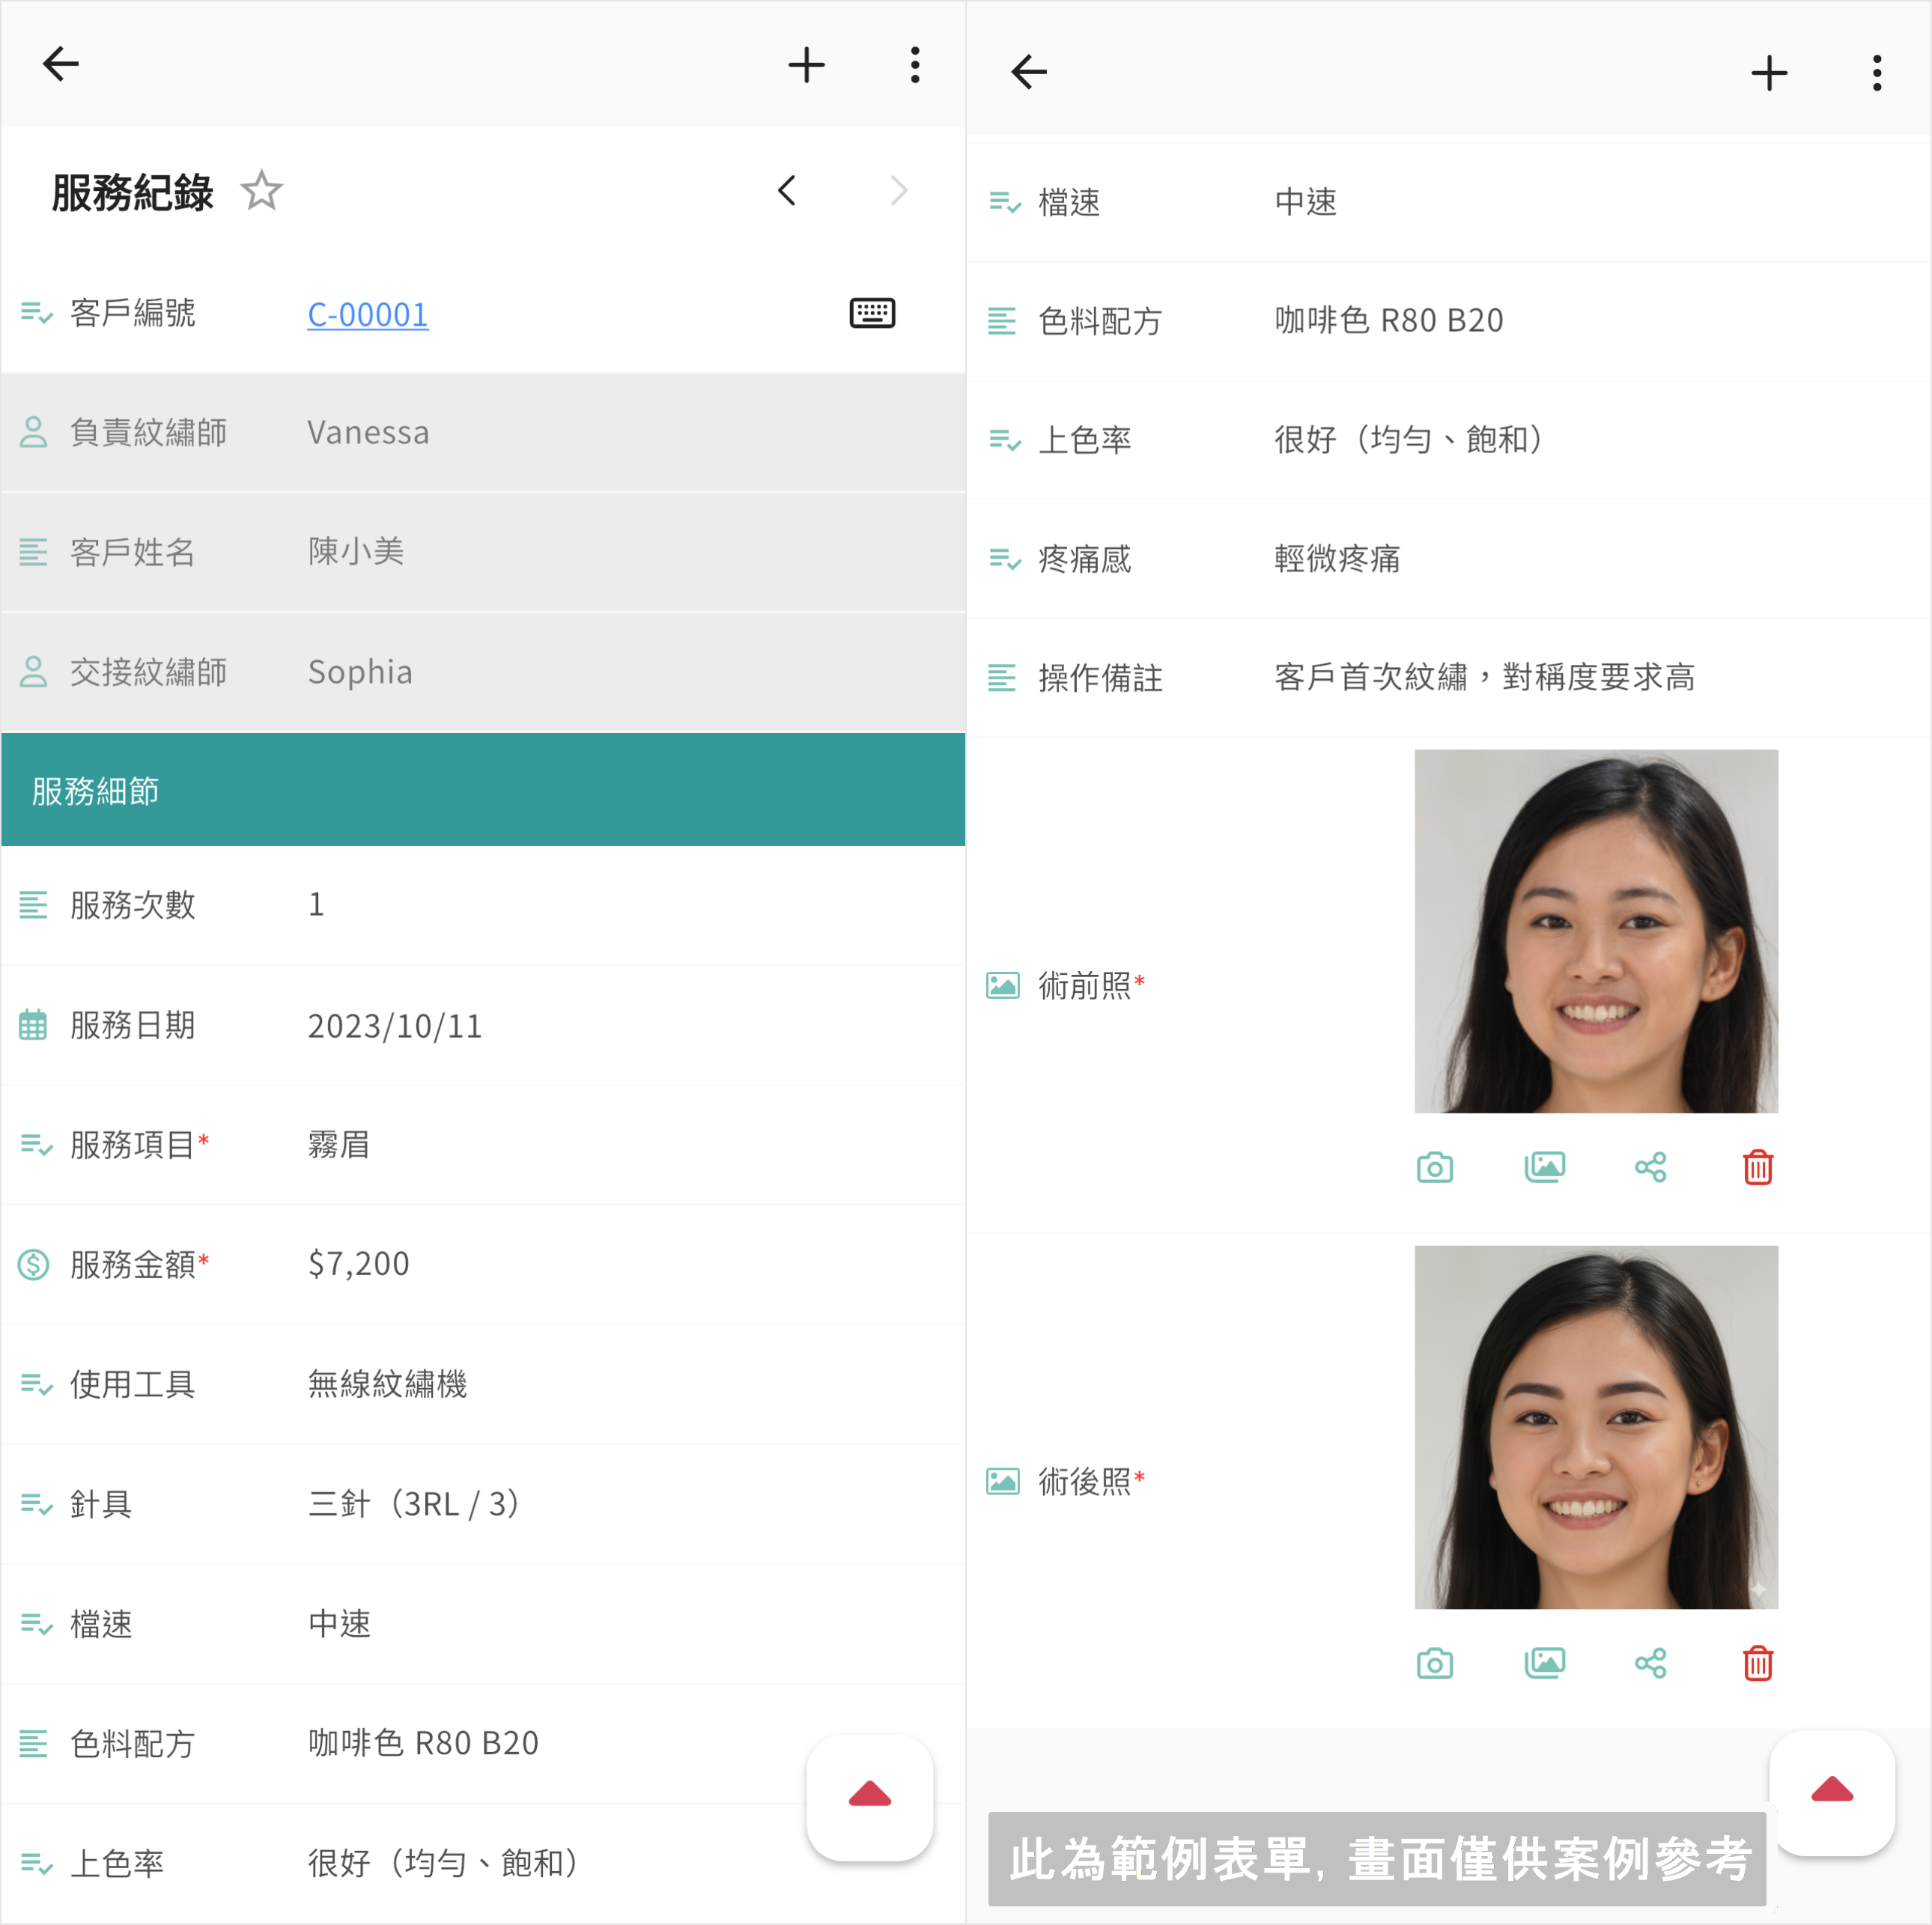
Task: Open the gallery picker for 術前照
Action: 1544,1167
